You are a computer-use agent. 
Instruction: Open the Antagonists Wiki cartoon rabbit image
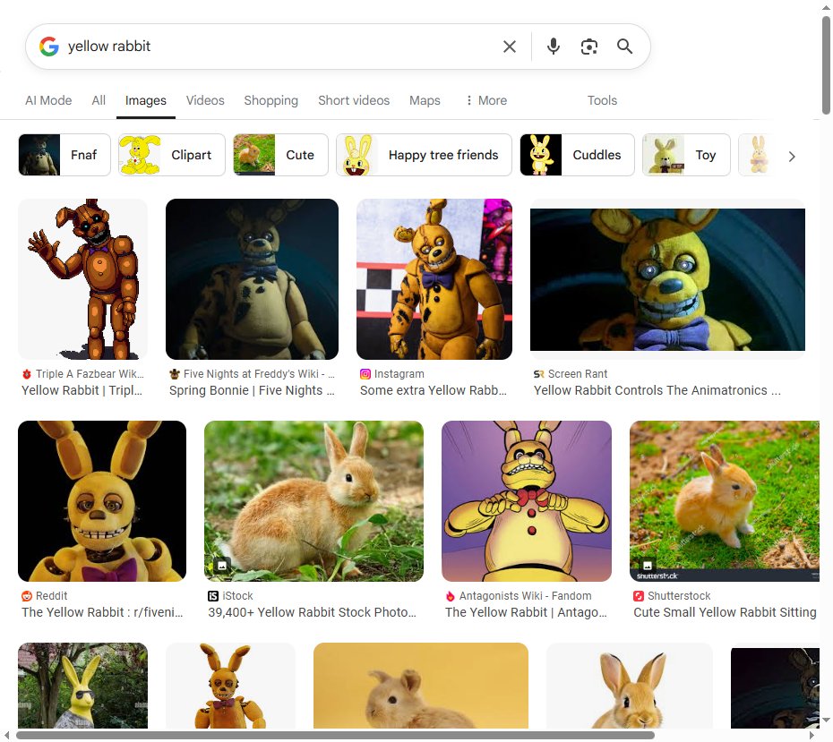tap(527, 501)
